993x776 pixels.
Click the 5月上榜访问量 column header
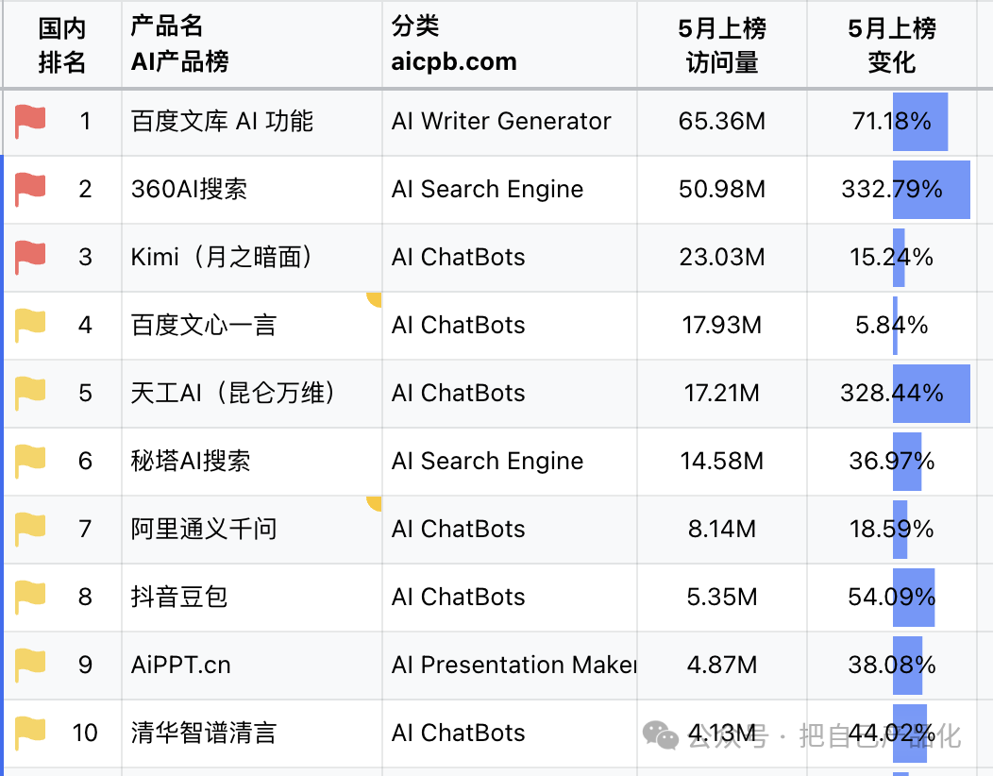722,44
